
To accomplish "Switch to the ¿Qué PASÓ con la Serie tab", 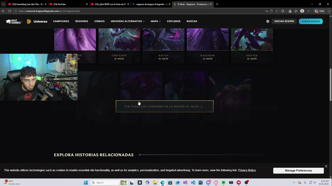I will pyautogui.click(x=110, y=4).
